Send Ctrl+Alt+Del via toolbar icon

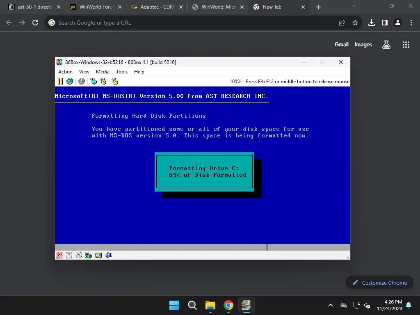click(x=94, y=82)
